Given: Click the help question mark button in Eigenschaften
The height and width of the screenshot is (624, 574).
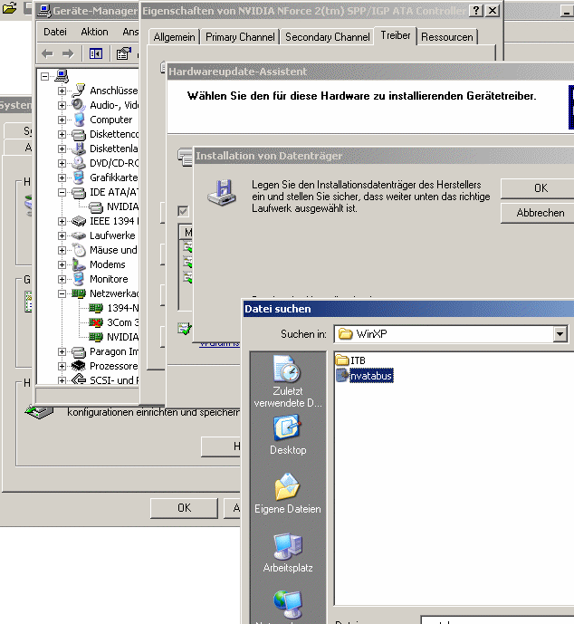Looking at the screenshot, I should tap(475, 11).
